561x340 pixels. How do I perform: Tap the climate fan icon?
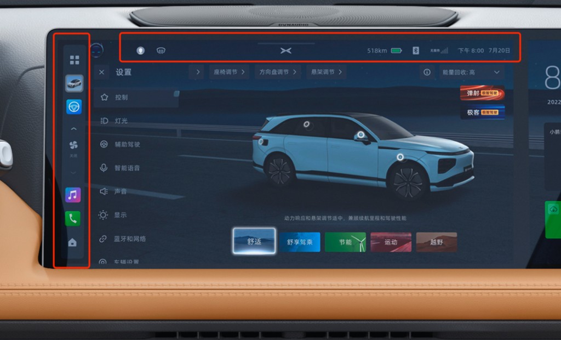point(73,145)
